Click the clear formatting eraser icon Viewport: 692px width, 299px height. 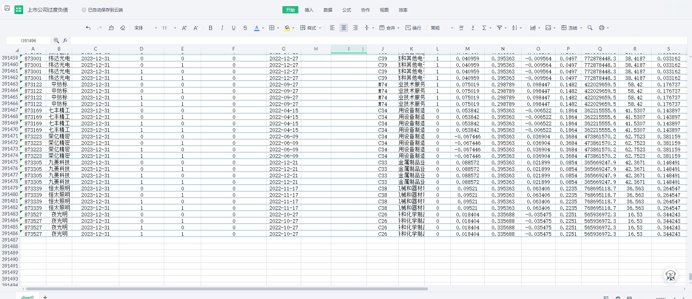(123, 28)
